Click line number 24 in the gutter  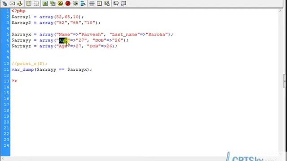(x=6, y=145)
